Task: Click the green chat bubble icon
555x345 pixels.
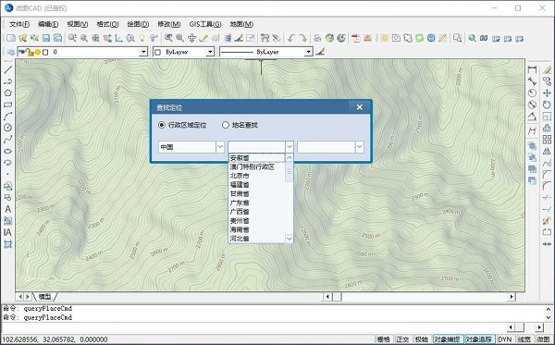Action: click(x=419, y=38)
